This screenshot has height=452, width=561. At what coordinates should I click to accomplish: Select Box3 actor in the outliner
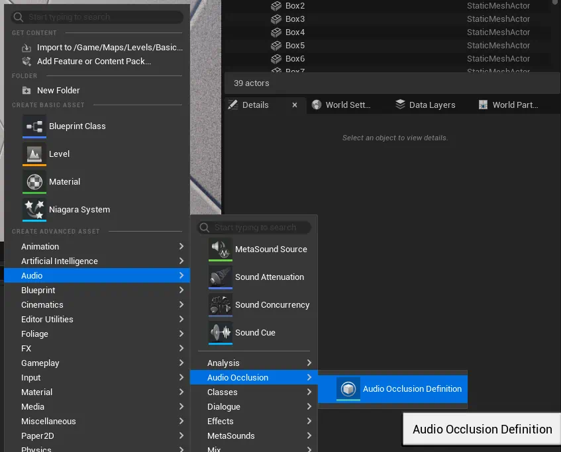[x=295, y=19]
